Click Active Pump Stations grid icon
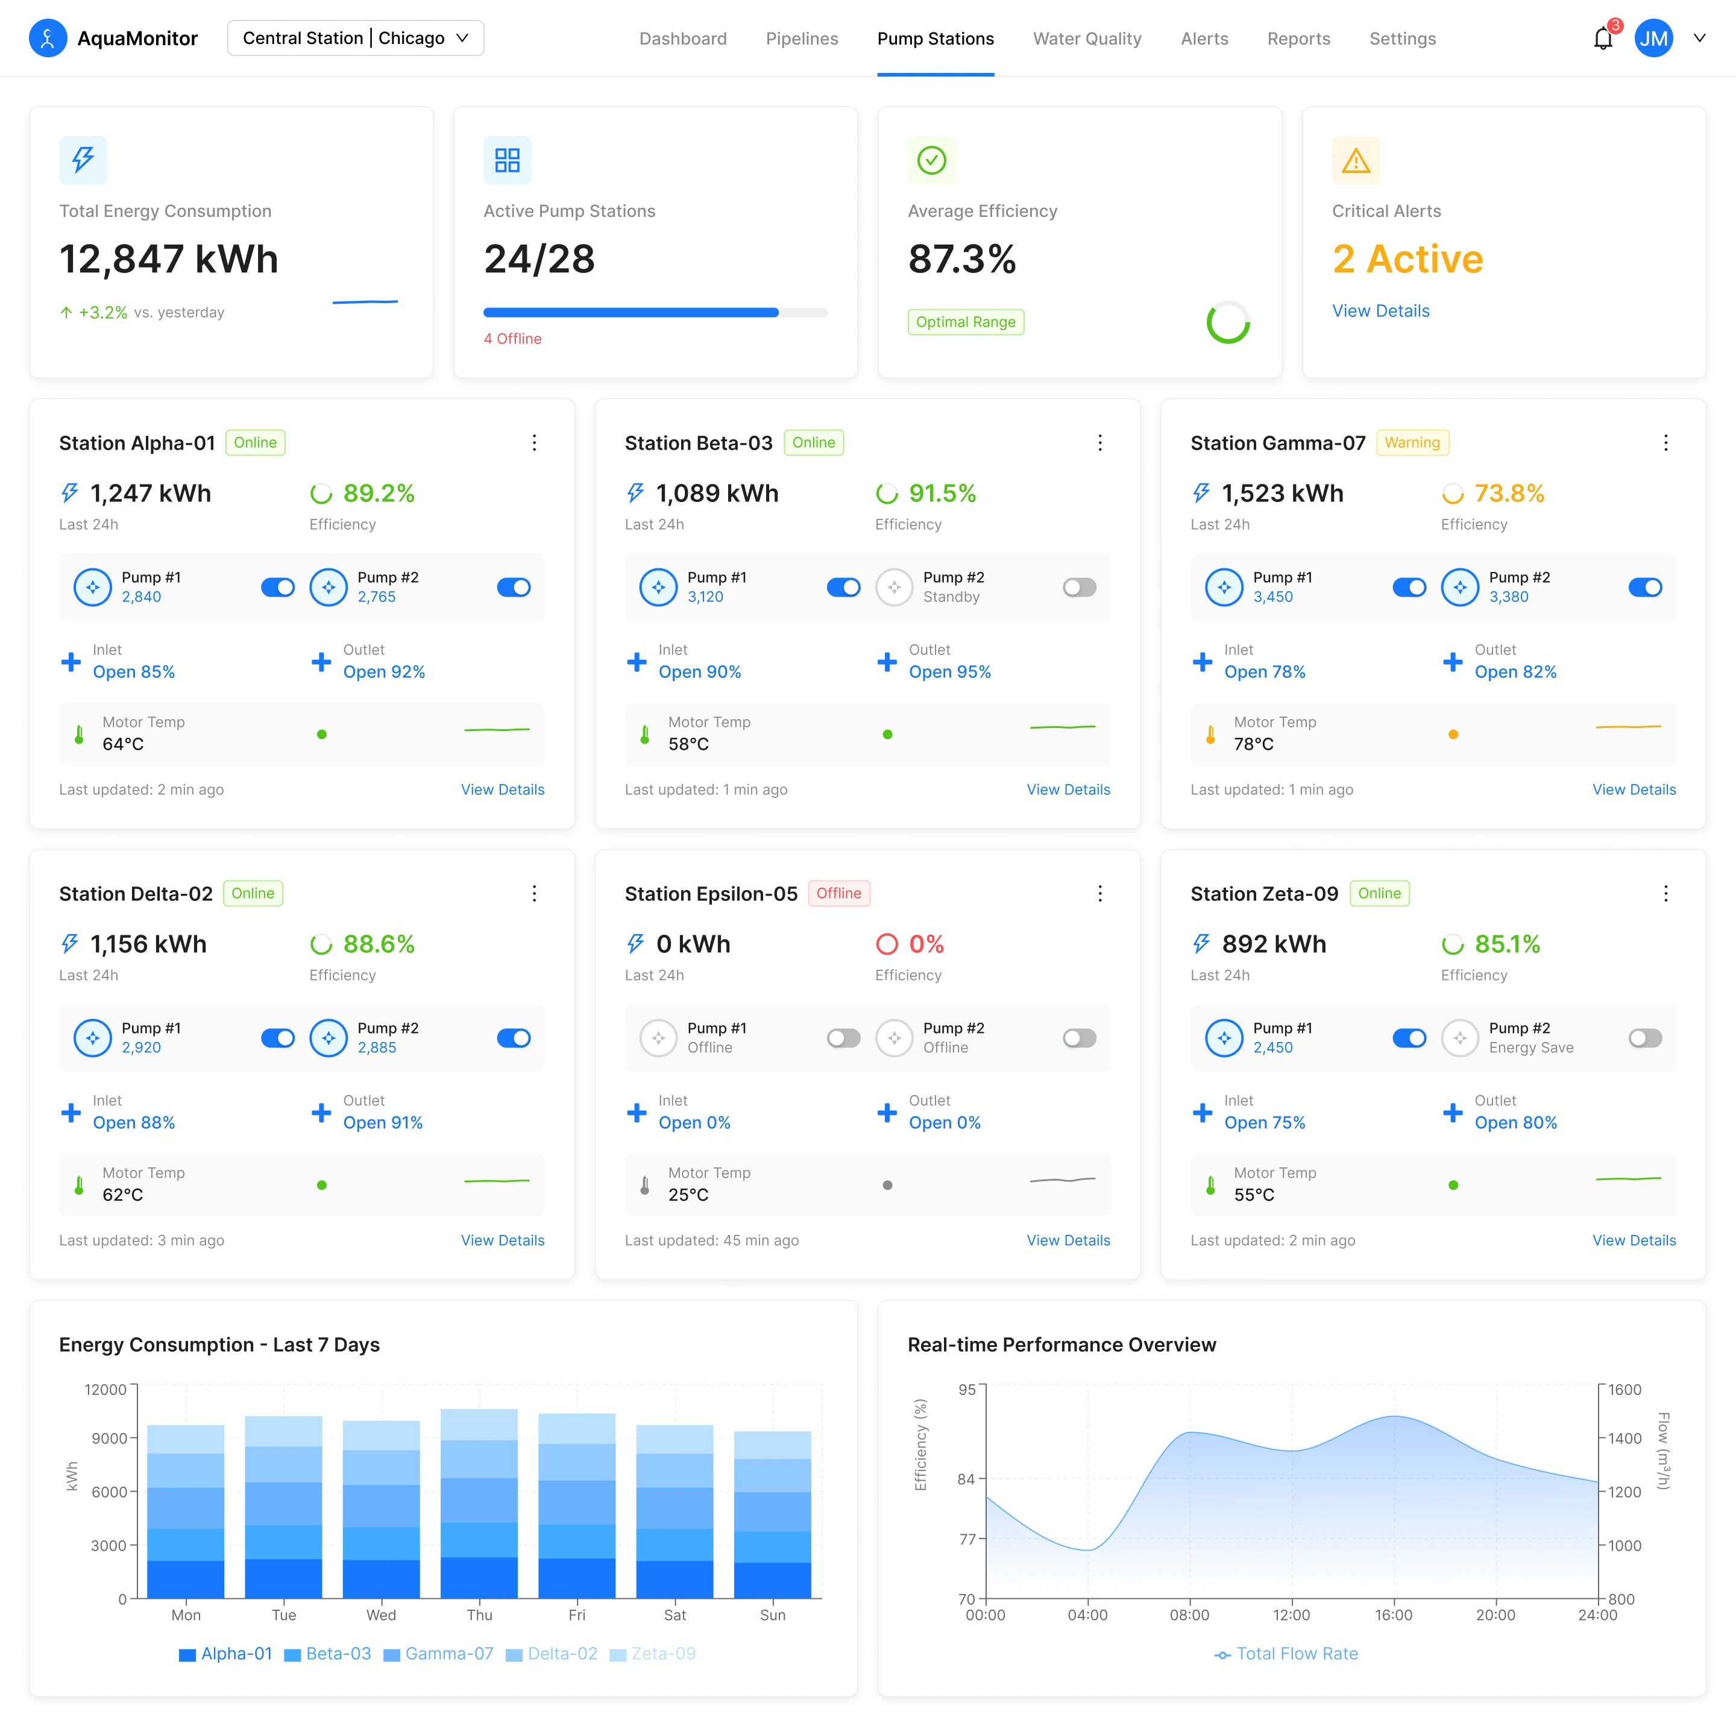Screen dimensions: 1736x1726 click(x=507, y=161)
